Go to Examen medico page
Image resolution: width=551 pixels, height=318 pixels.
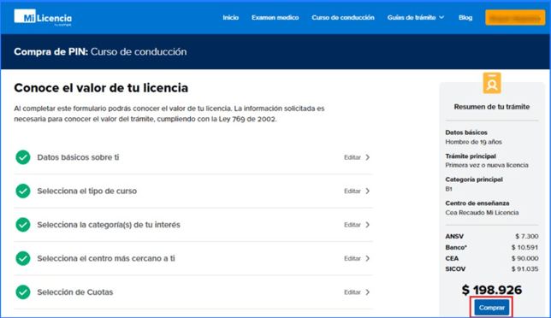(275, 18)
